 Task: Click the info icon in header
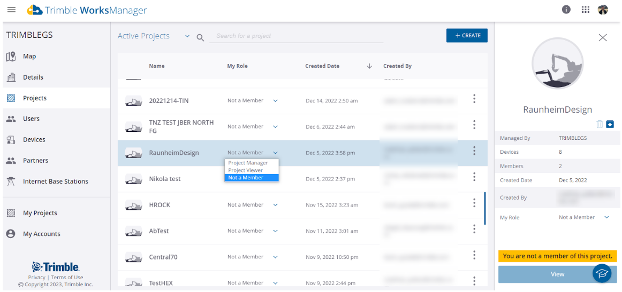[566, 10]
